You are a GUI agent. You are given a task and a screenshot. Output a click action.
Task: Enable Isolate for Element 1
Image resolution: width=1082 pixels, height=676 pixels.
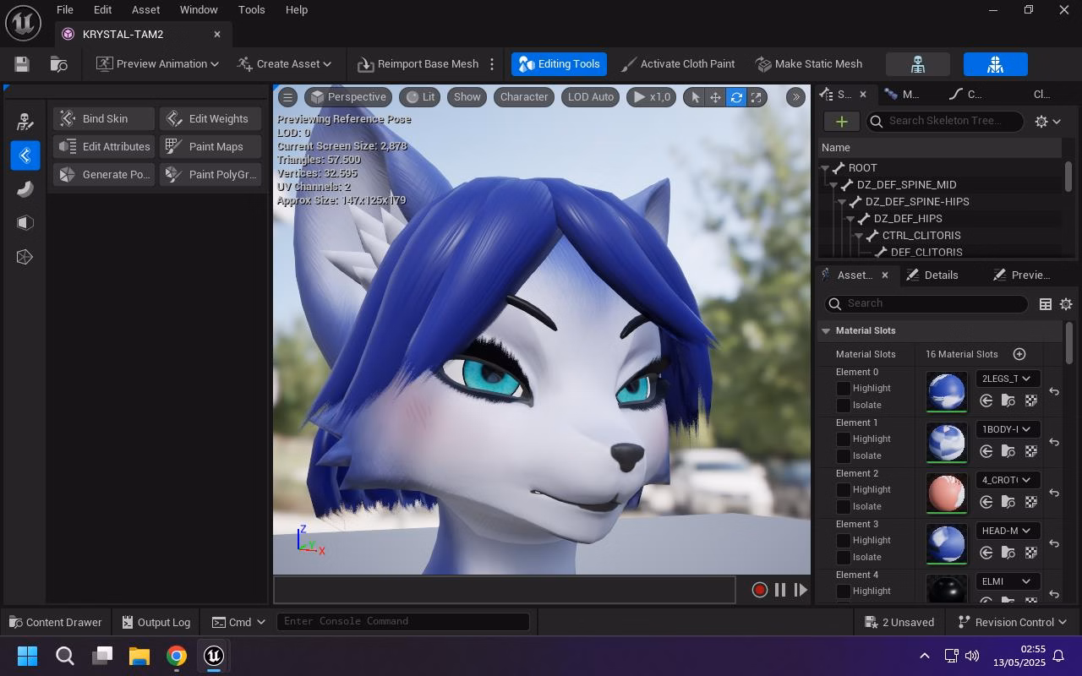(844, 456)
